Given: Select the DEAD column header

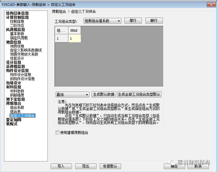Looking at the screenshot, I should [75, 30].
